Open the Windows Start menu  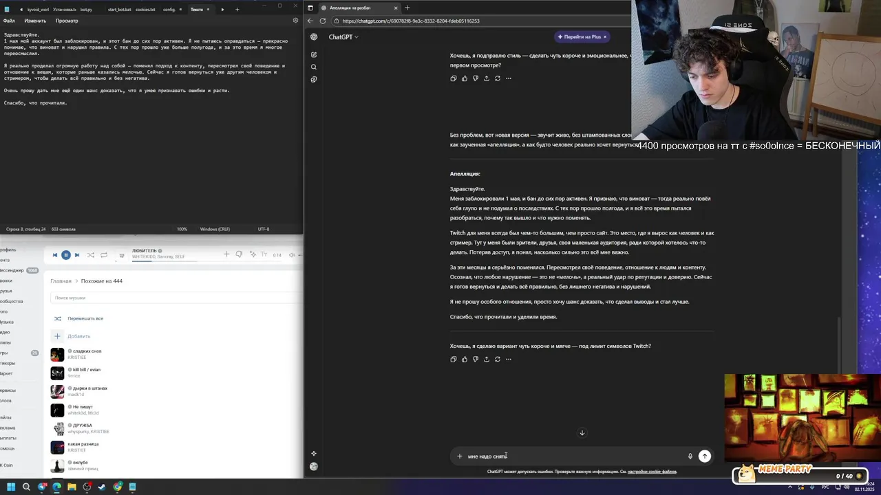(x=10, y=487)
